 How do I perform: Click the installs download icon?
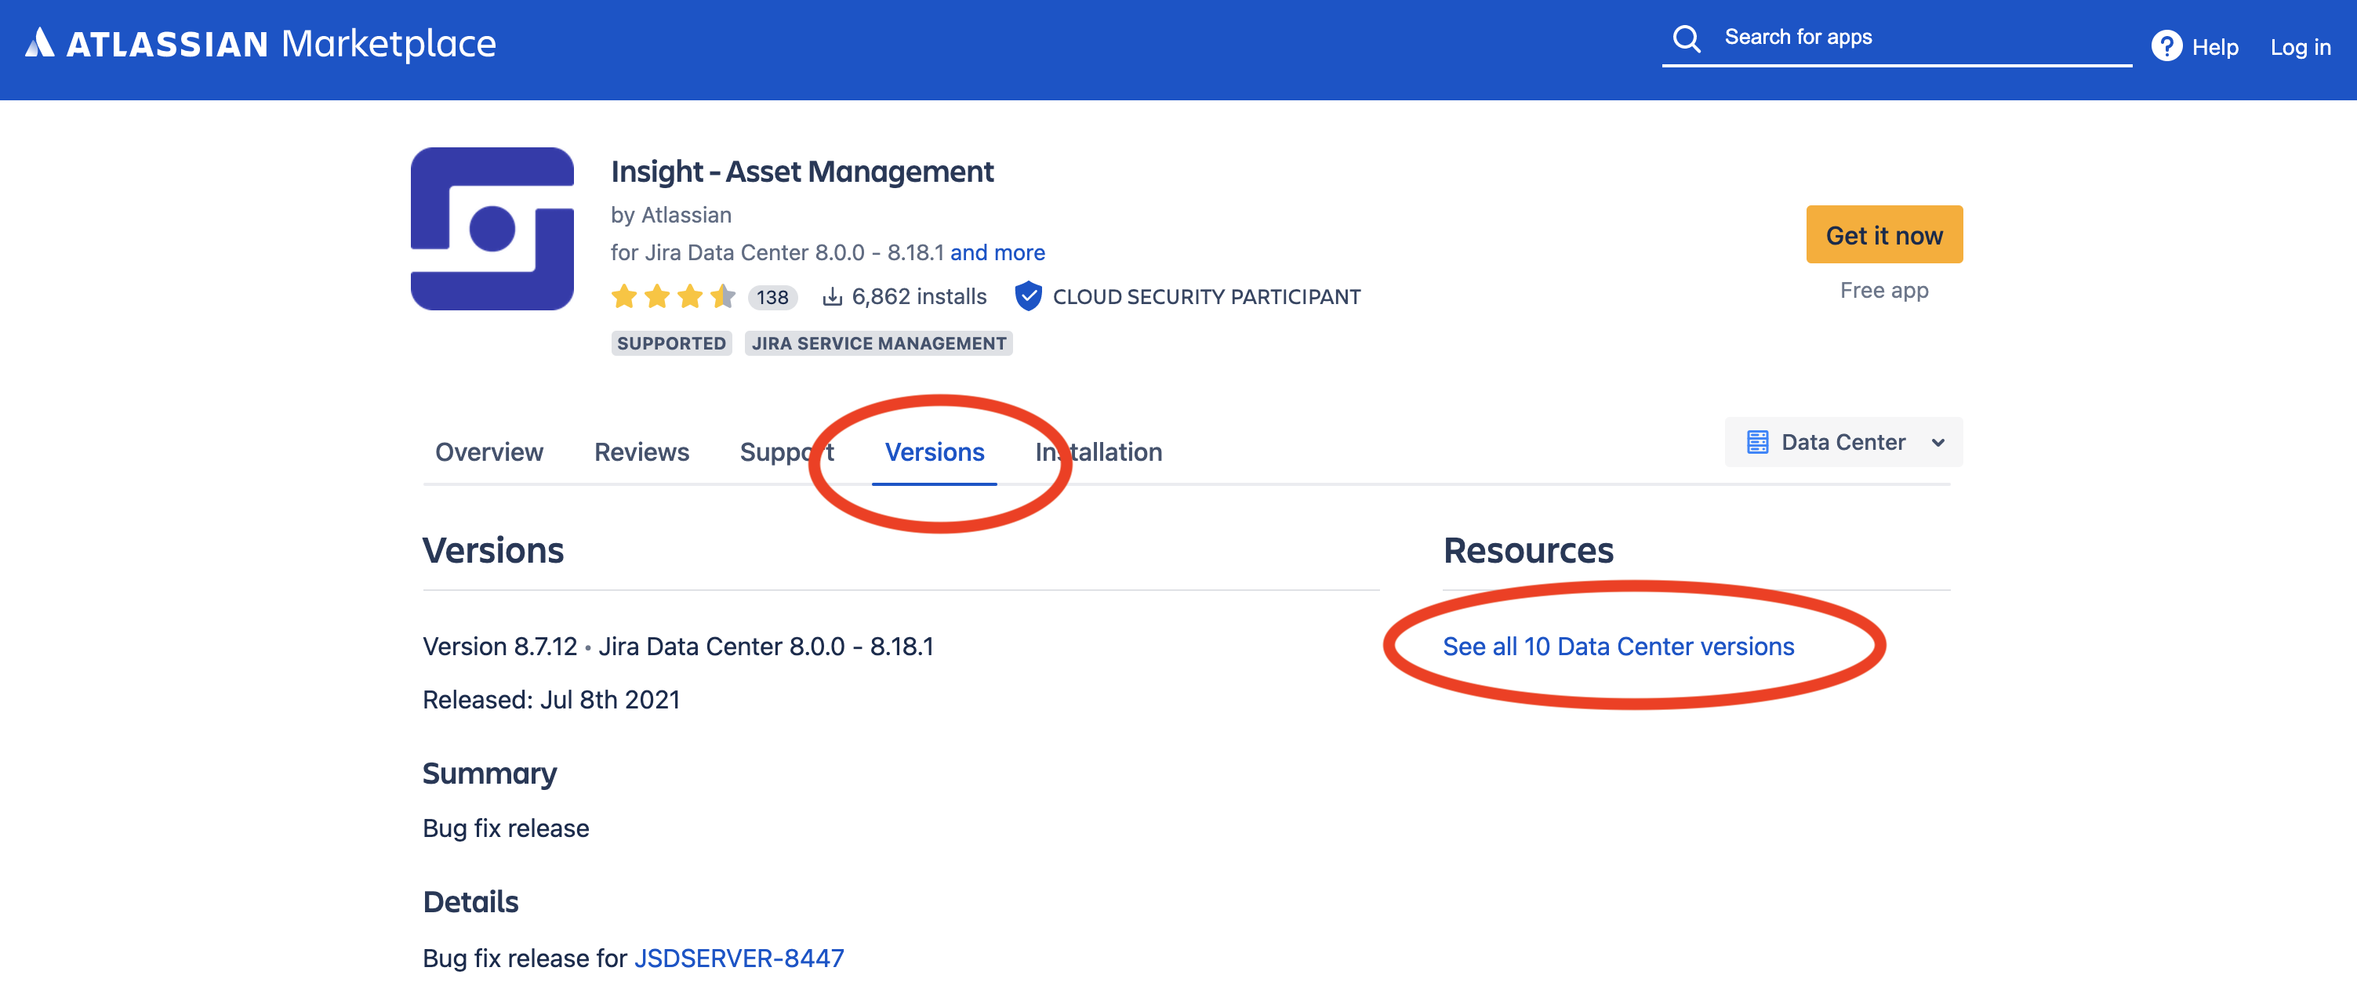[831, 296]
